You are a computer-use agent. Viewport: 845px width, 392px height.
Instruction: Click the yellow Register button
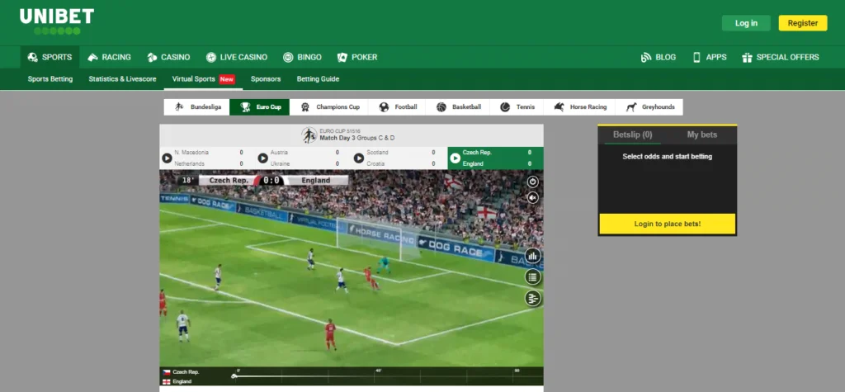coord(802,23)
